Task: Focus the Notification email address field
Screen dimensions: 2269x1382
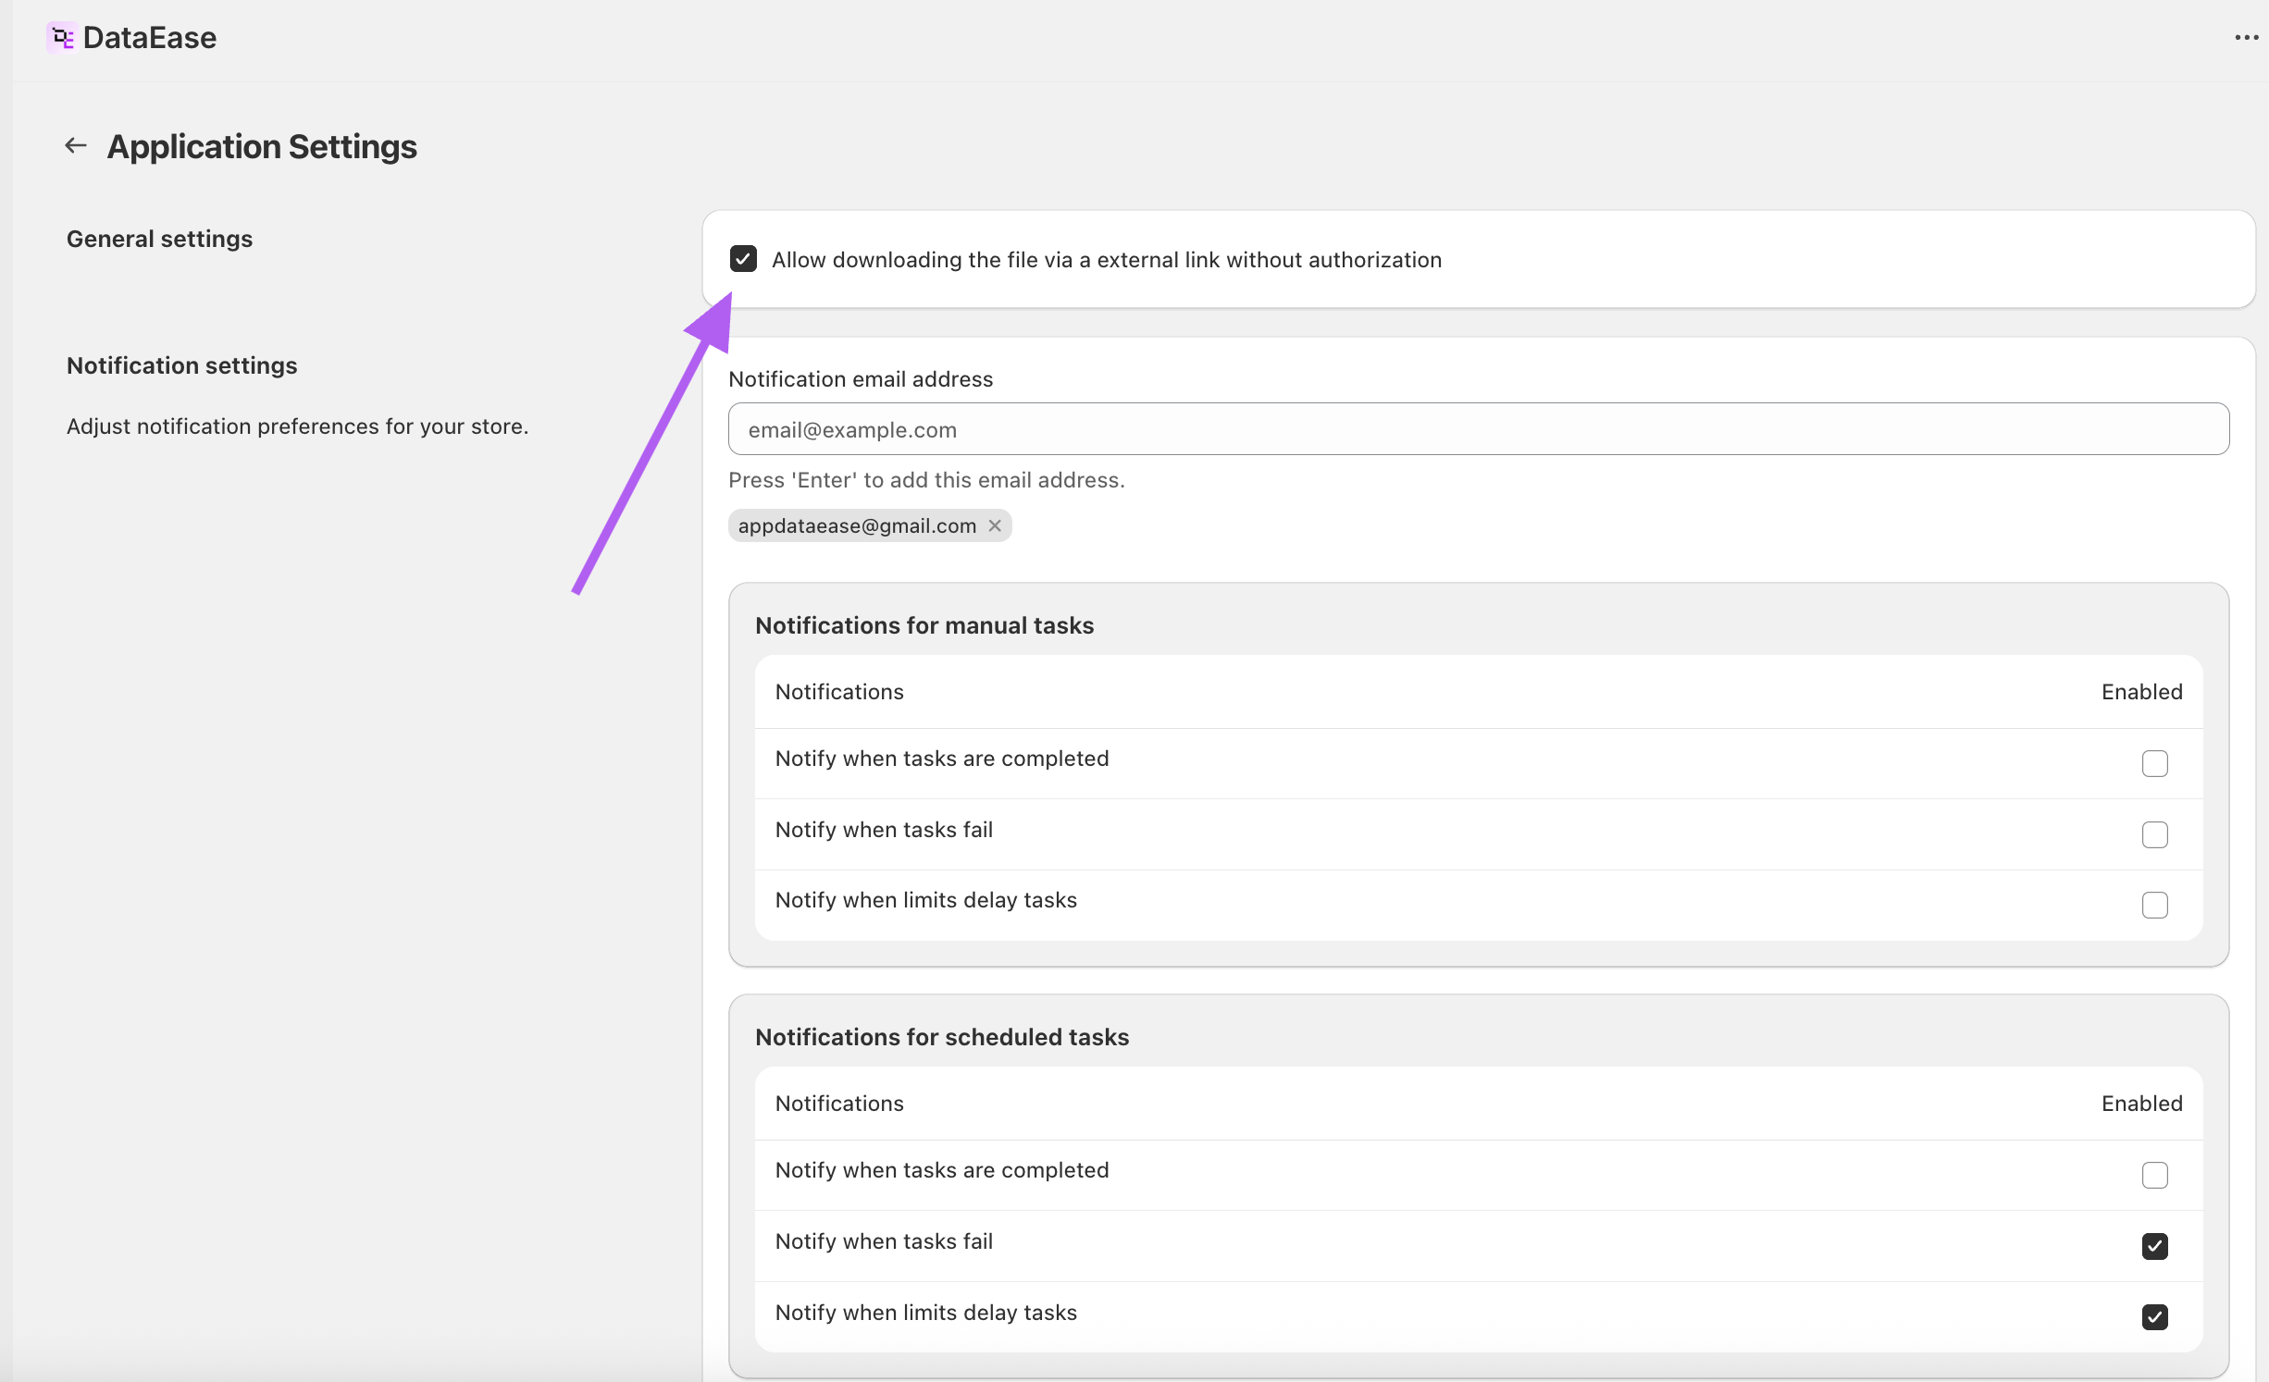Action: coord(1478,429)
